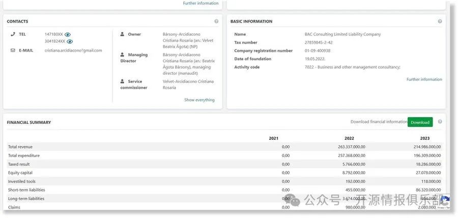Image resolution: width=458 pixels, height=218 pixels.
Task: Click the person icon beside Owner
Action: pos(122,34)
